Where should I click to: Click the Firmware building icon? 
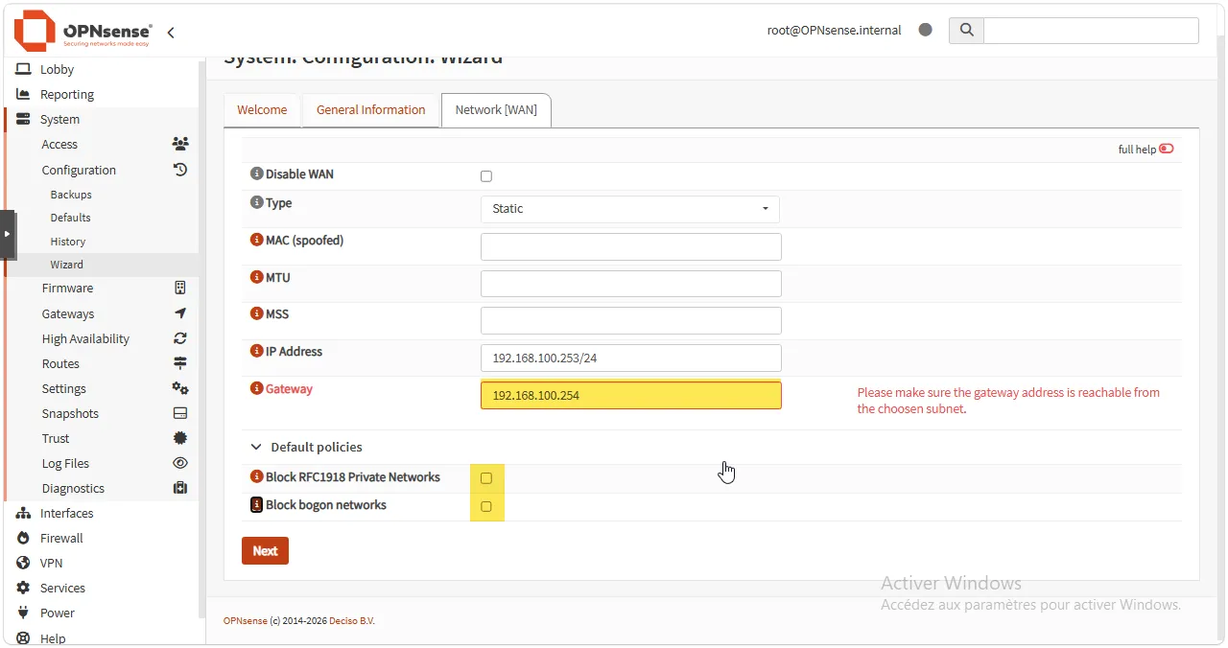(180, 288)
